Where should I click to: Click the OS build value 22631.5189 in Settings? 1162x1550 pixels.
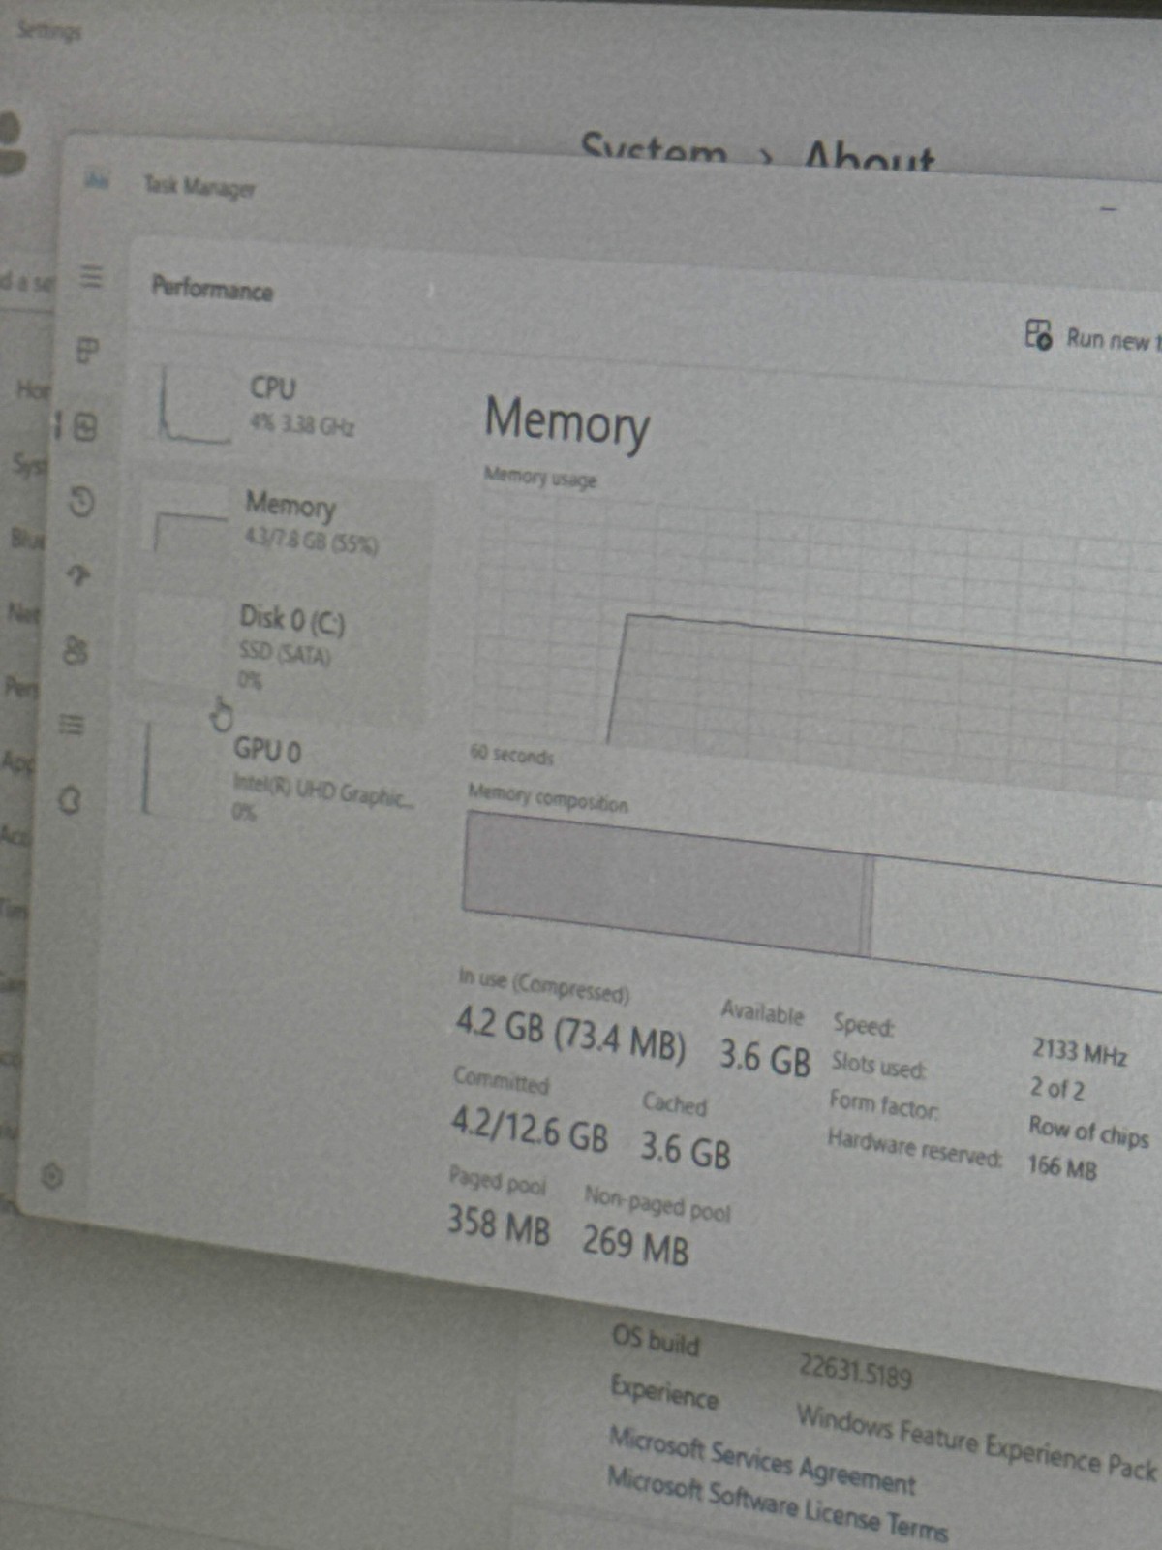click(854, 1370)
